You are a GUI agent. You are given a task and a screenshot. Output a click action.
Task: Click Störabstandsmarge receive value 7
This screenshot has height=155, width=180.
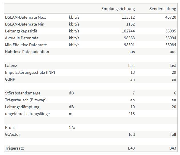(134, 93)
